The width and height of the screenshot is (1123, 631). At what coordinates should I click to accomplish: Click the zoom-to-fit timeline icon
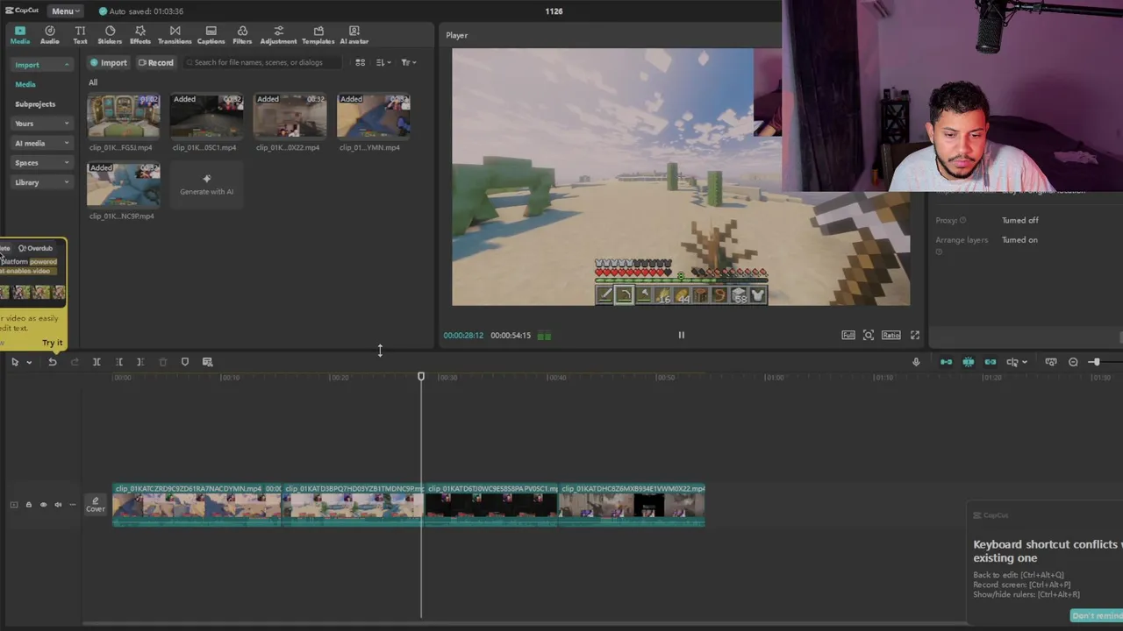pos(1051,362)
